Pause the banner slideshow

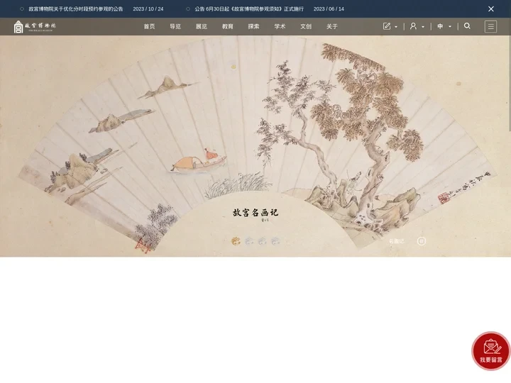pyautogui.click(x=422, y=241)
